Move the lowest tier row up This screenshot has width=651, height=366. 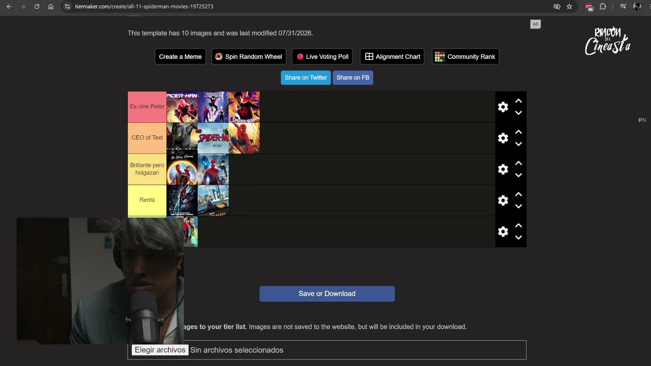(x=518, y=226)
